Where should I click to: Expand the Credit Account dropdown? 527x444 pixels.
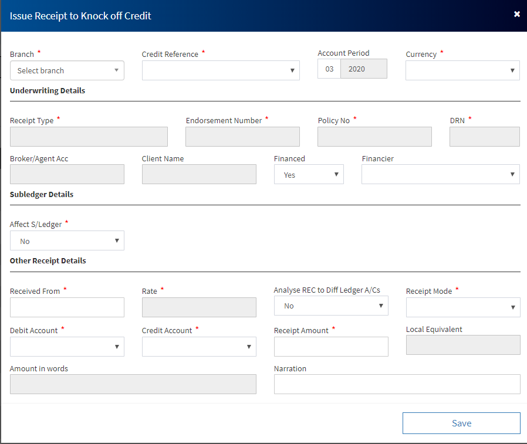click(x=199, y=347)
